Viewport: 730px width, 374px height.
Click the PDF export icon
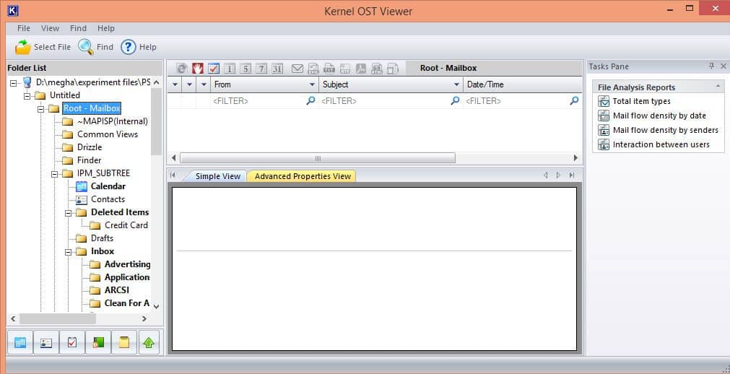pos(361,69)
